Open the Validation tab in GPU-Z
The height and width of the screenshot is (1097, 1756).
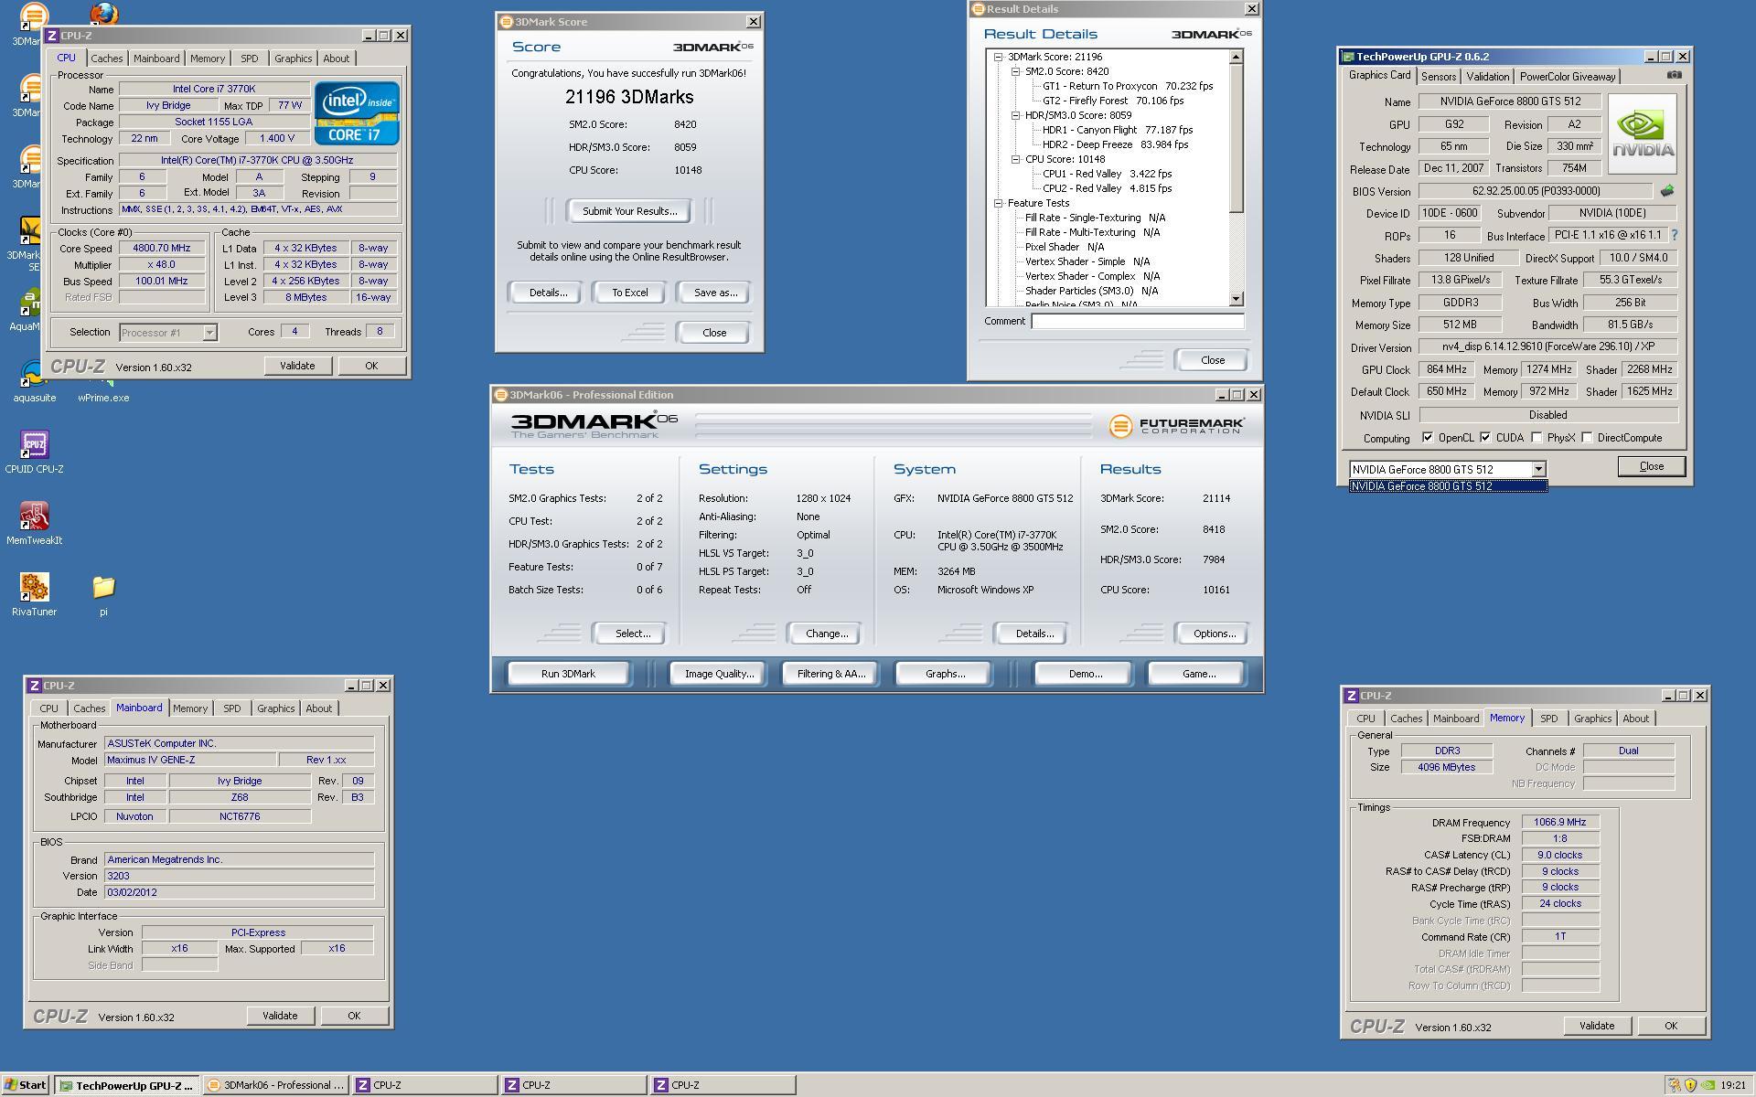click(x=1487, y=77)
